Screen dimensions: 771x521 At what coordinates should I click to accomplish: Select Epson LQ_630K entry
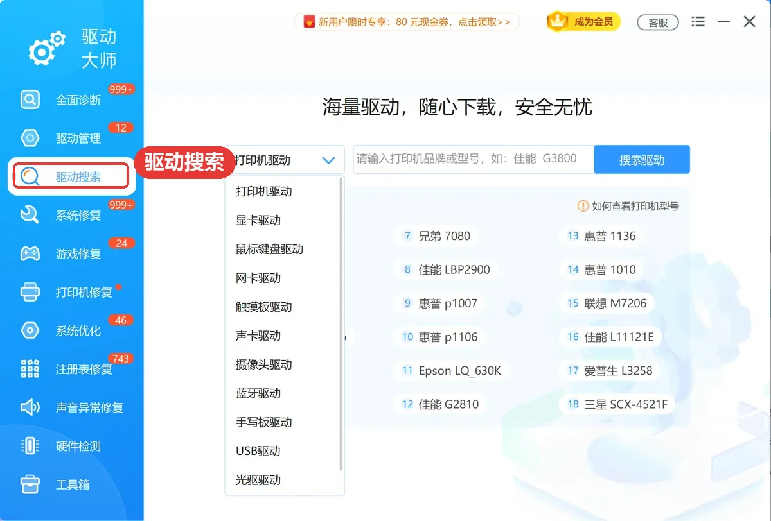point(452,370)
